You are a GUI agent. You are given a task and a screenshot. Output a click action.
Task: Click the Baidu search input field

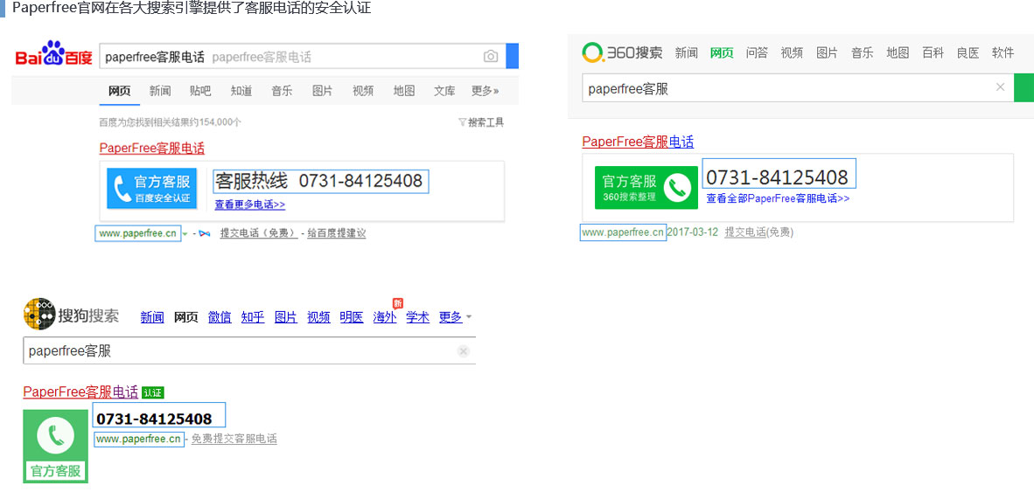coord(302,57)
